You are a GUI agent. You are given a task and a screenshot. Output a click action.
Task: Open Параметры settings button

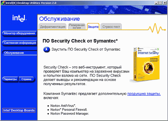point(10,79)
